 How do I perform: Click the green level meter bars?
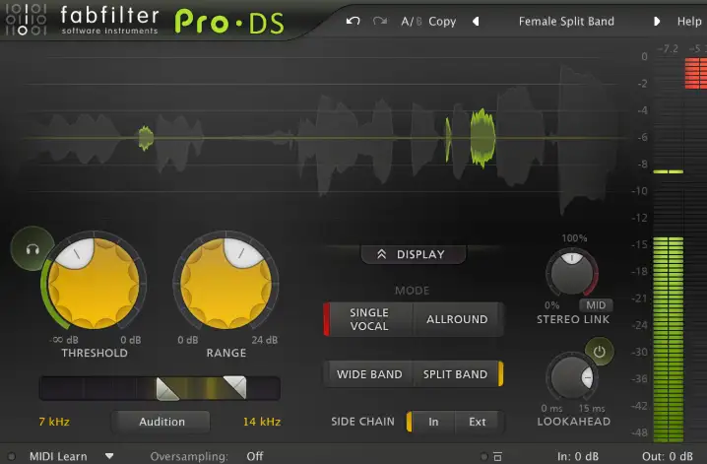[669, 339]
